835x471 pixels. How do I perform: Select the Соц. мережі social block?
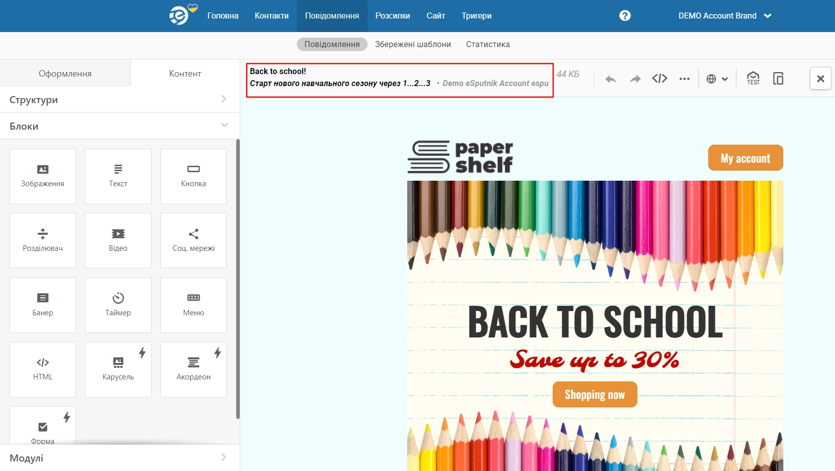[x=194, y=241]
